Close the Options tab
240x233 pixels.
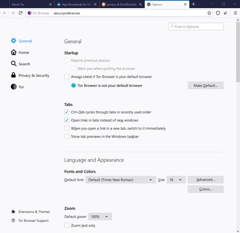[x=185, y=4]
